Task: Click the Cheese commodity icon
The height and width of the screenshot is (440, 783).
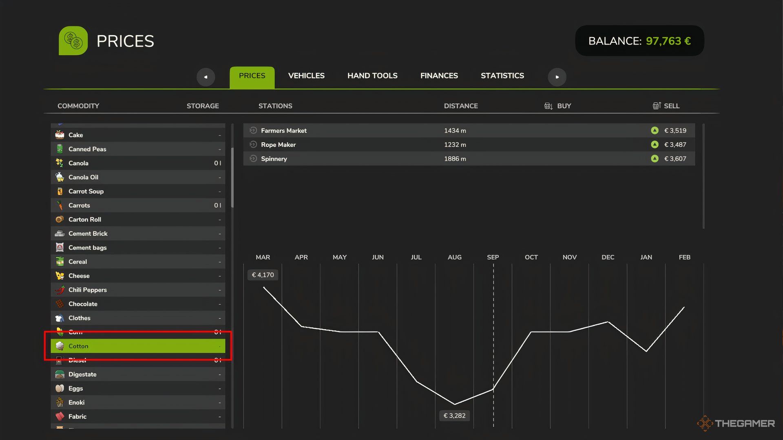Action: (x=59, y=275)
